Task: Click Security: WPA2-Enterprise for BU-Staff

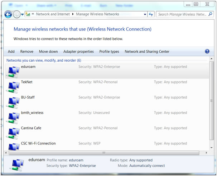Action: point(99,97)
